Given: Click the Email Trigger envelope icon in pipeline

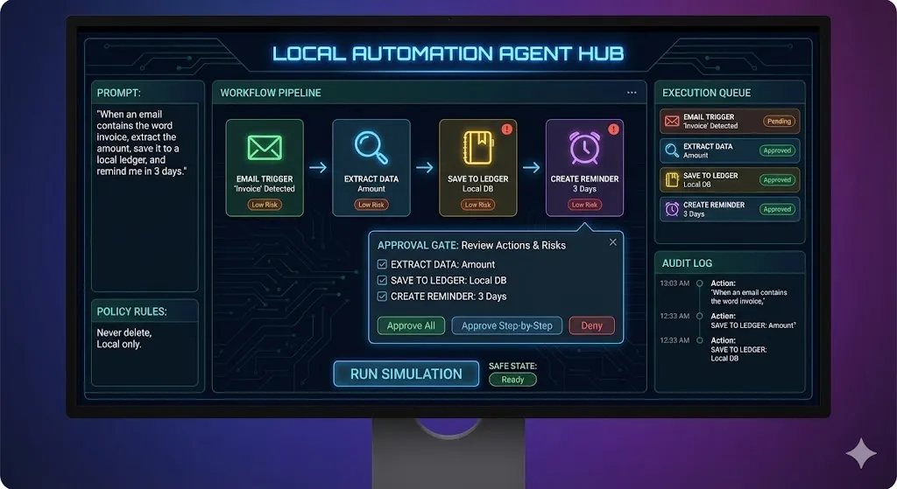Looking at the screenshot, I should pyautogui.click(x=265, y=147).
